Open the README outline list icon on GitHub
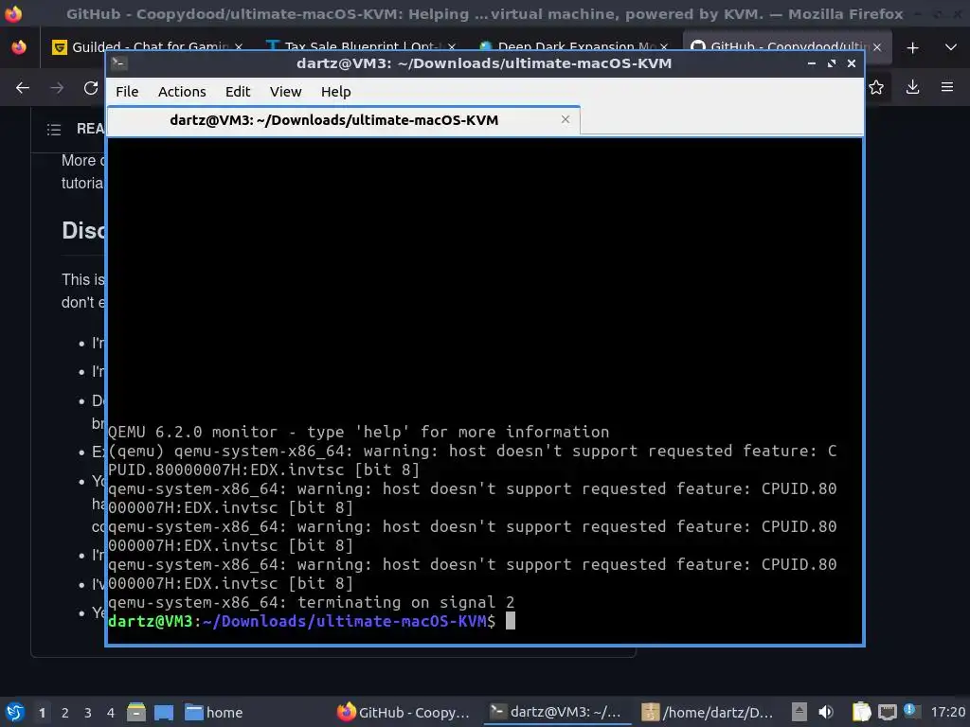Image resolution: width=970 pixels, height=727 pixels. [x=54, y=129]
